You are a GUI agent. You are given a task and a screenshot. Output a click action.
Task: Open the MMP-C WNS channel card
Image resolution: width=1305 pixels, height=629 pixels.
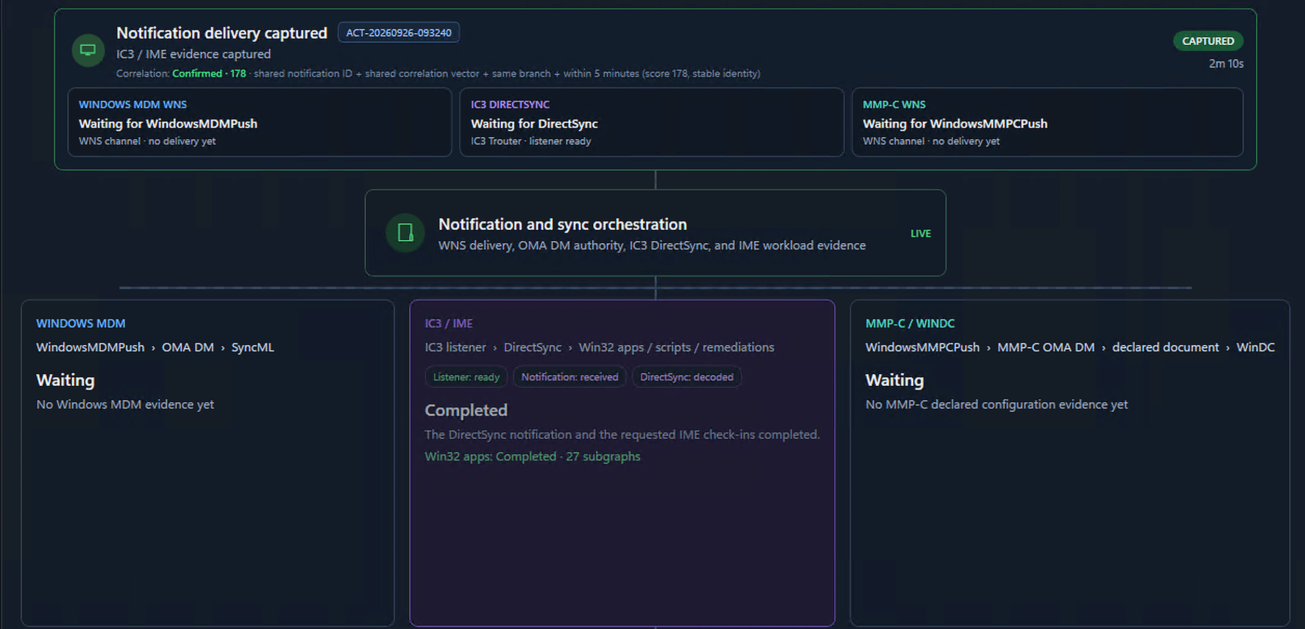click(x=1047, y=122)
